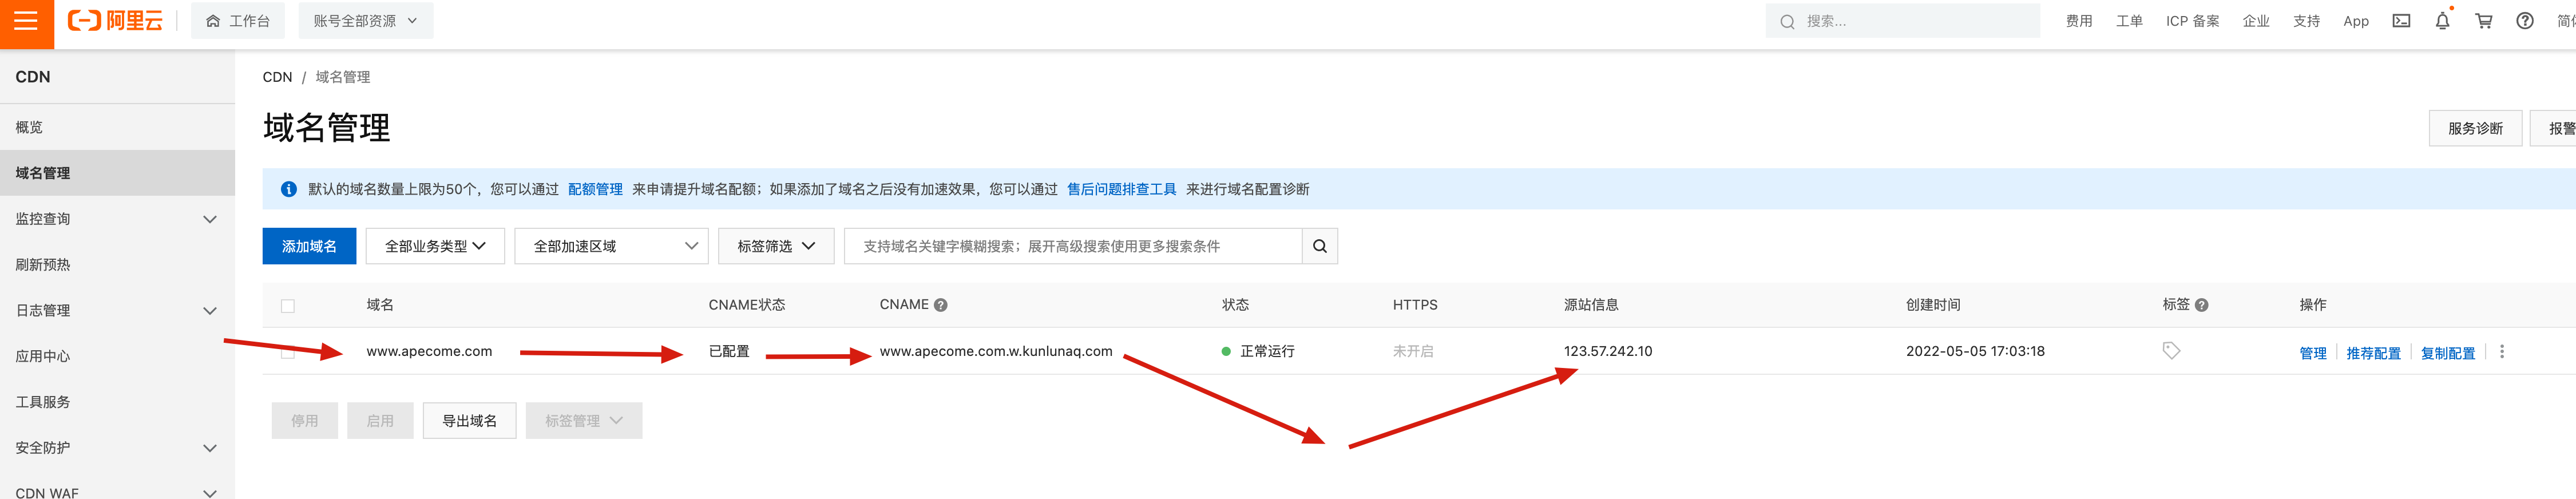
Task: Open the notifications bell
Action: pos(2442,21)
